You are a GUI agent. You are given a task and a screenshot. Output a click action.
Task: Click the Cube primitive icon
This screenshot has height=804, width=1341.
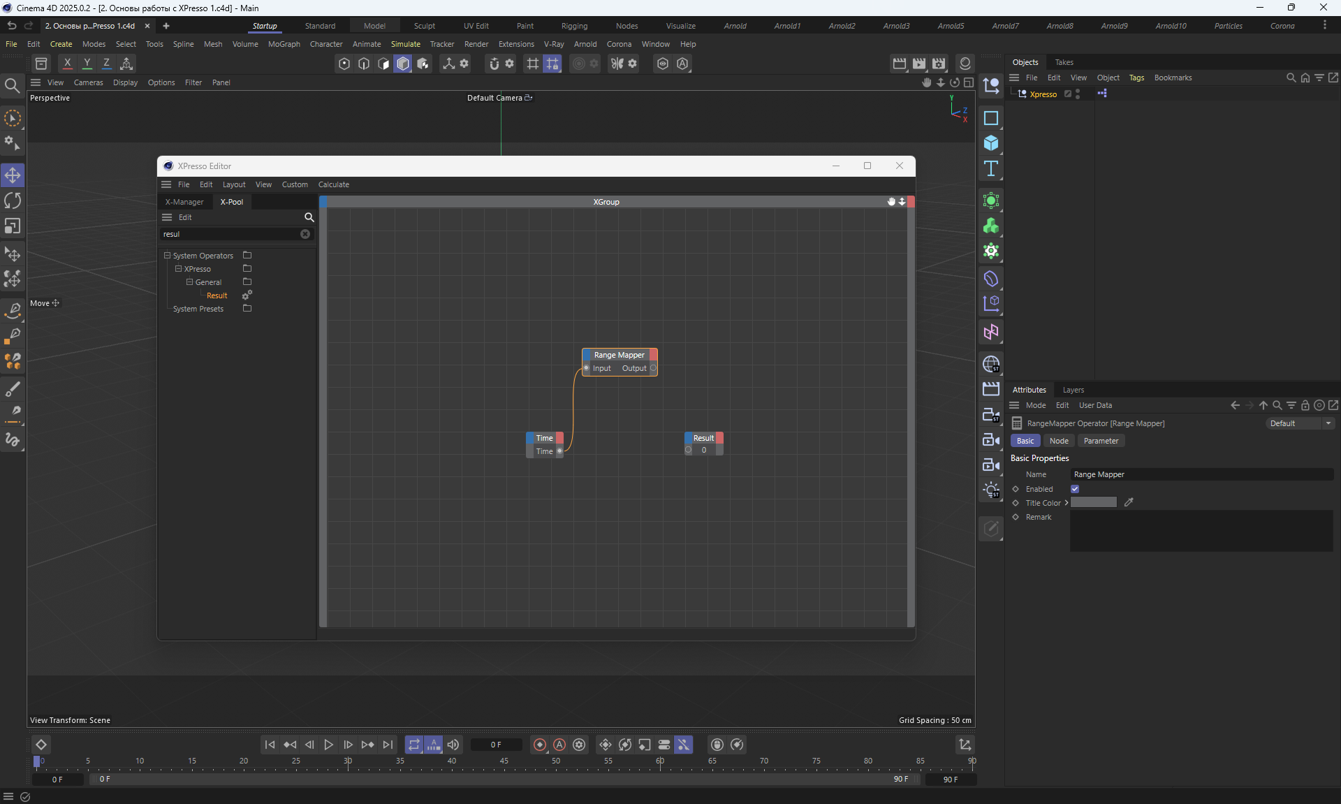tap(990, 143)
